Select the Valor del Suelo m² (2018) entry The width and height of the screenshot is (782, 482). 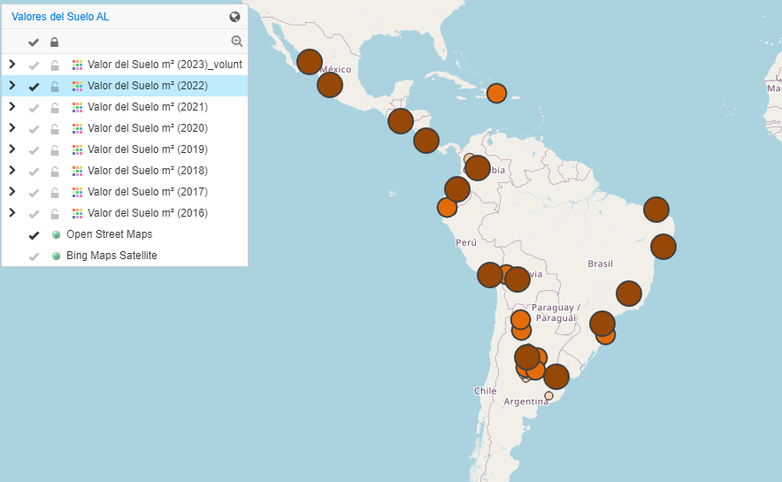pos(147,171)
